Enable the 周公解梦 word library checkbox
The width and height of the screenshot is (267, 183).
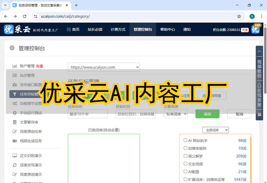click(185, 156)
